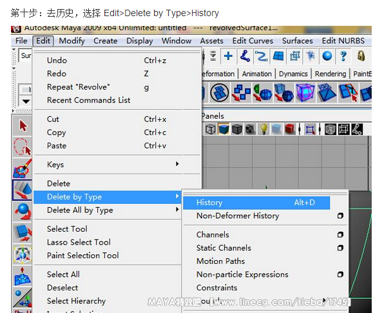Click the black down-triangle shelf menu button
The width and height of the screenshot is (373, 313).
click(26, 101)
